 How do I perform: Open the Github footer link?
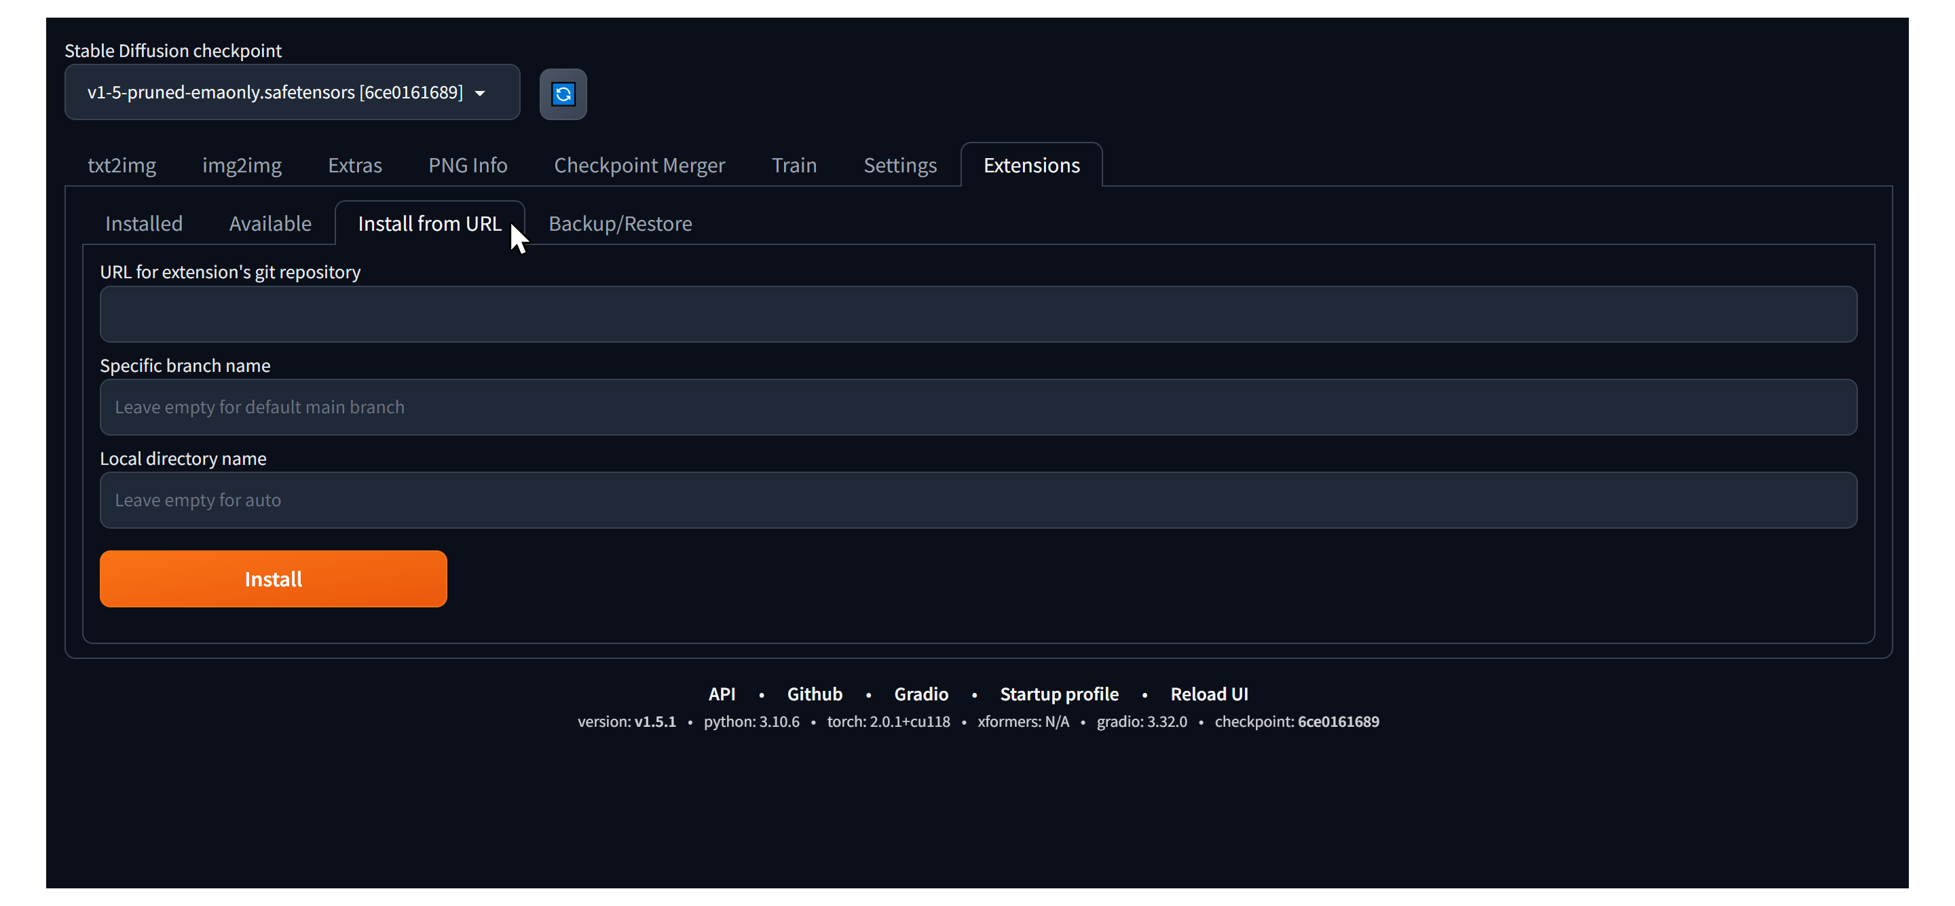click(815, 694)
